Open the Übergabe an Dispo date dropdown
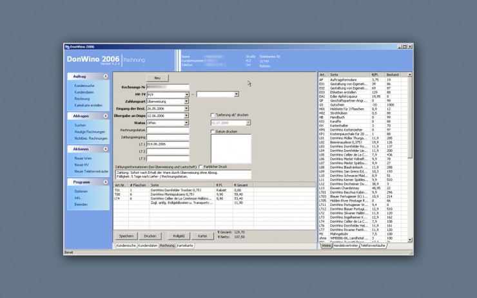Image resolution: width=477 pixels, height=298 pixels. (186, 116)
